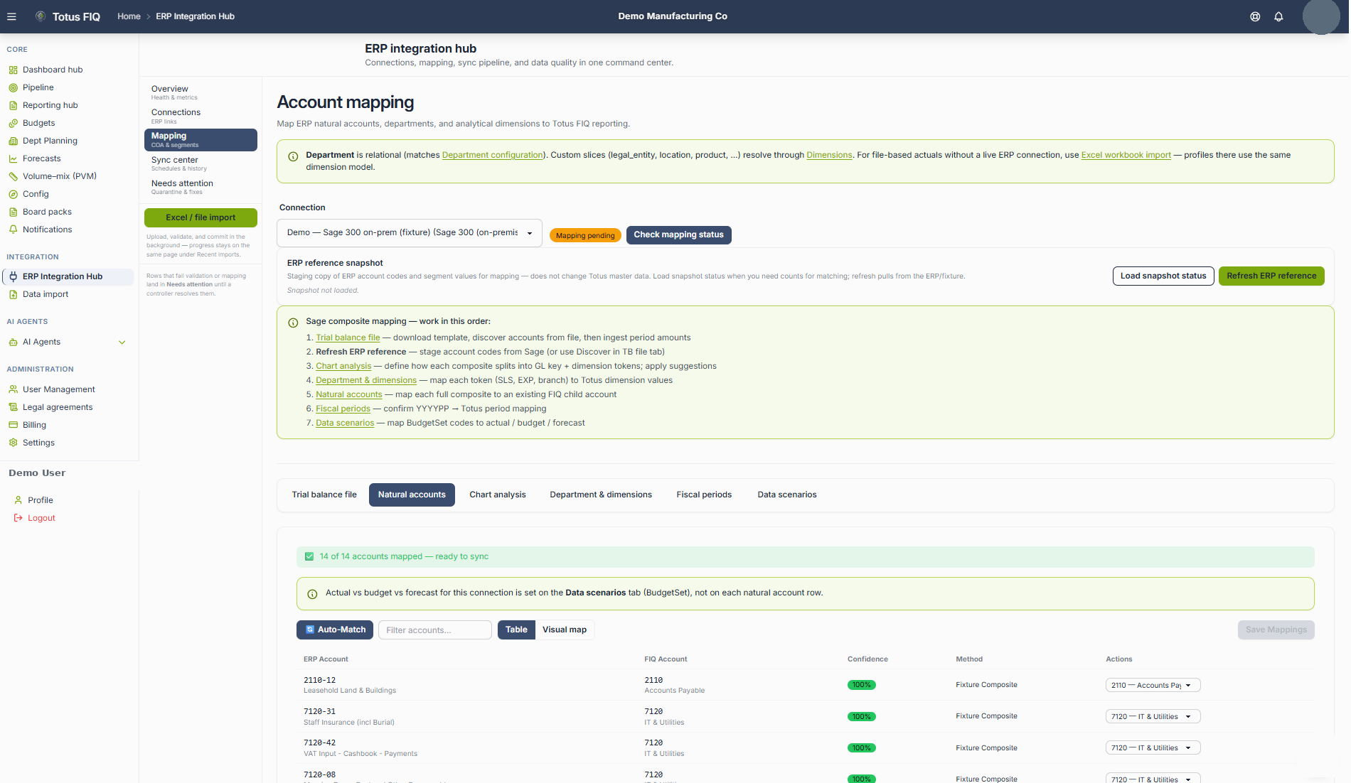Screen dimensions: 1351x783
Task: Click the Home breadcrumb link
Action: coord(129,16)
